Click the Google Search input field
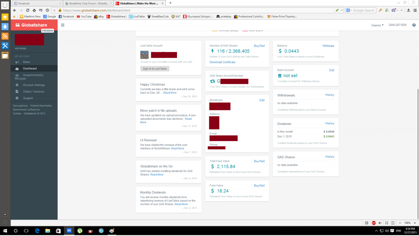 click(364, 10)
